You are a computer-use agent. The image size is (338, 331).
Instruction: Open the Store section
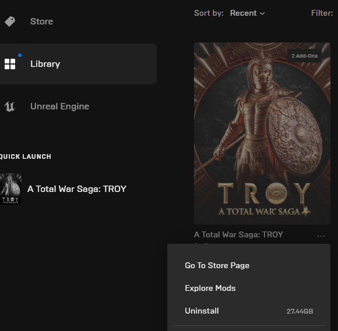coord(41,22)
